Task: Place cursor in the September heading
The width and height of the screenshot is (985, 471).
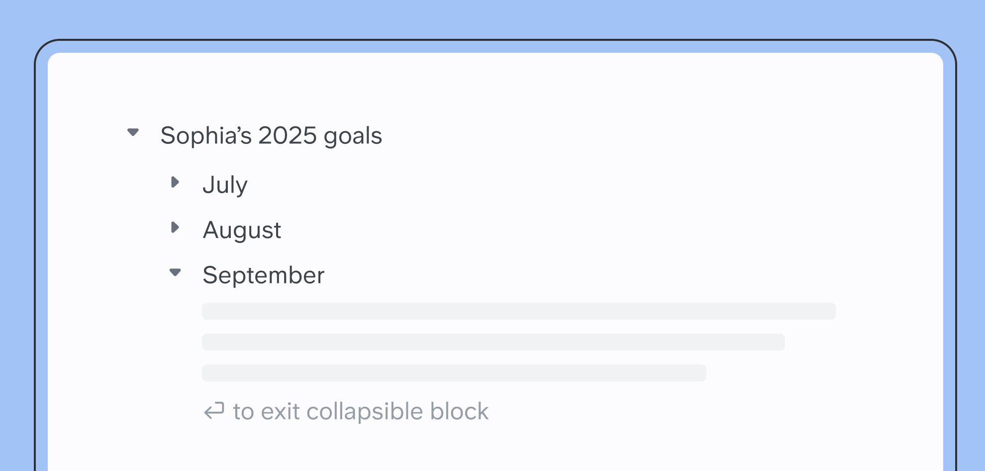Action: 263,275
